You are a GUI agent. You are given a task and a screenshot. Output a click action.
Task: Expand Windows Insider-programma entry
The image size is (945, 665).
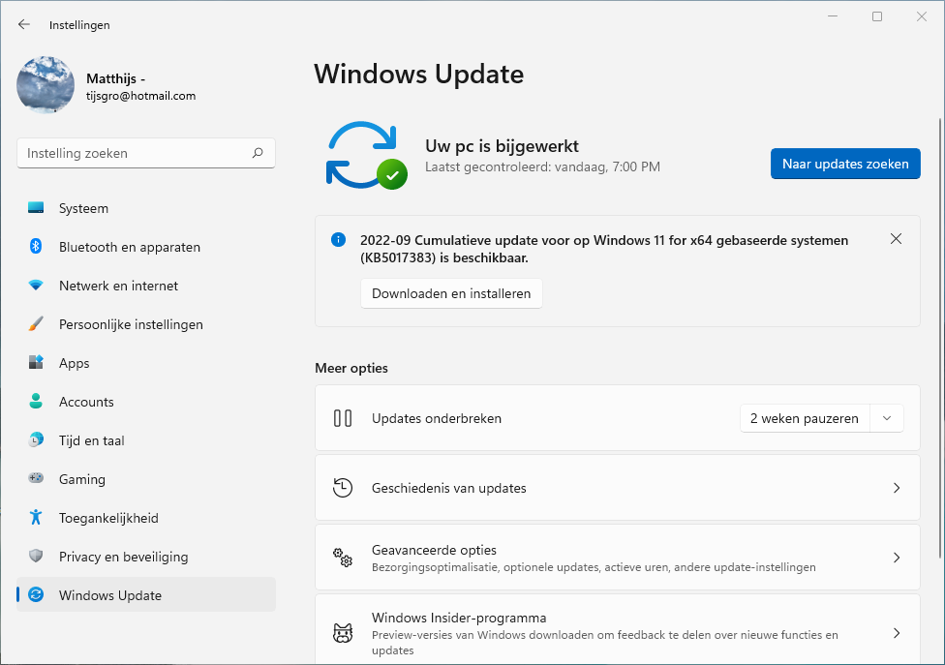(x=896, y=633)
